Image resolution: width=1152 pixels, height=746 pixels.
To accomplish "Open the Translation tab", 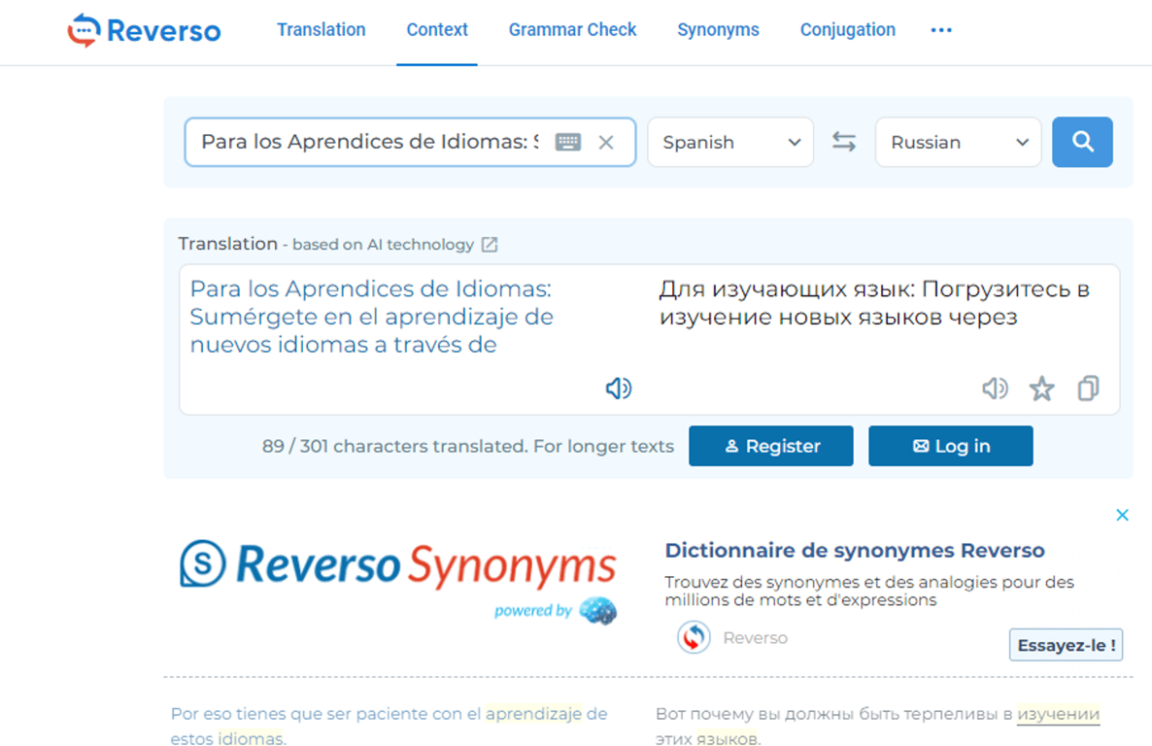I will tap(322, 30).
